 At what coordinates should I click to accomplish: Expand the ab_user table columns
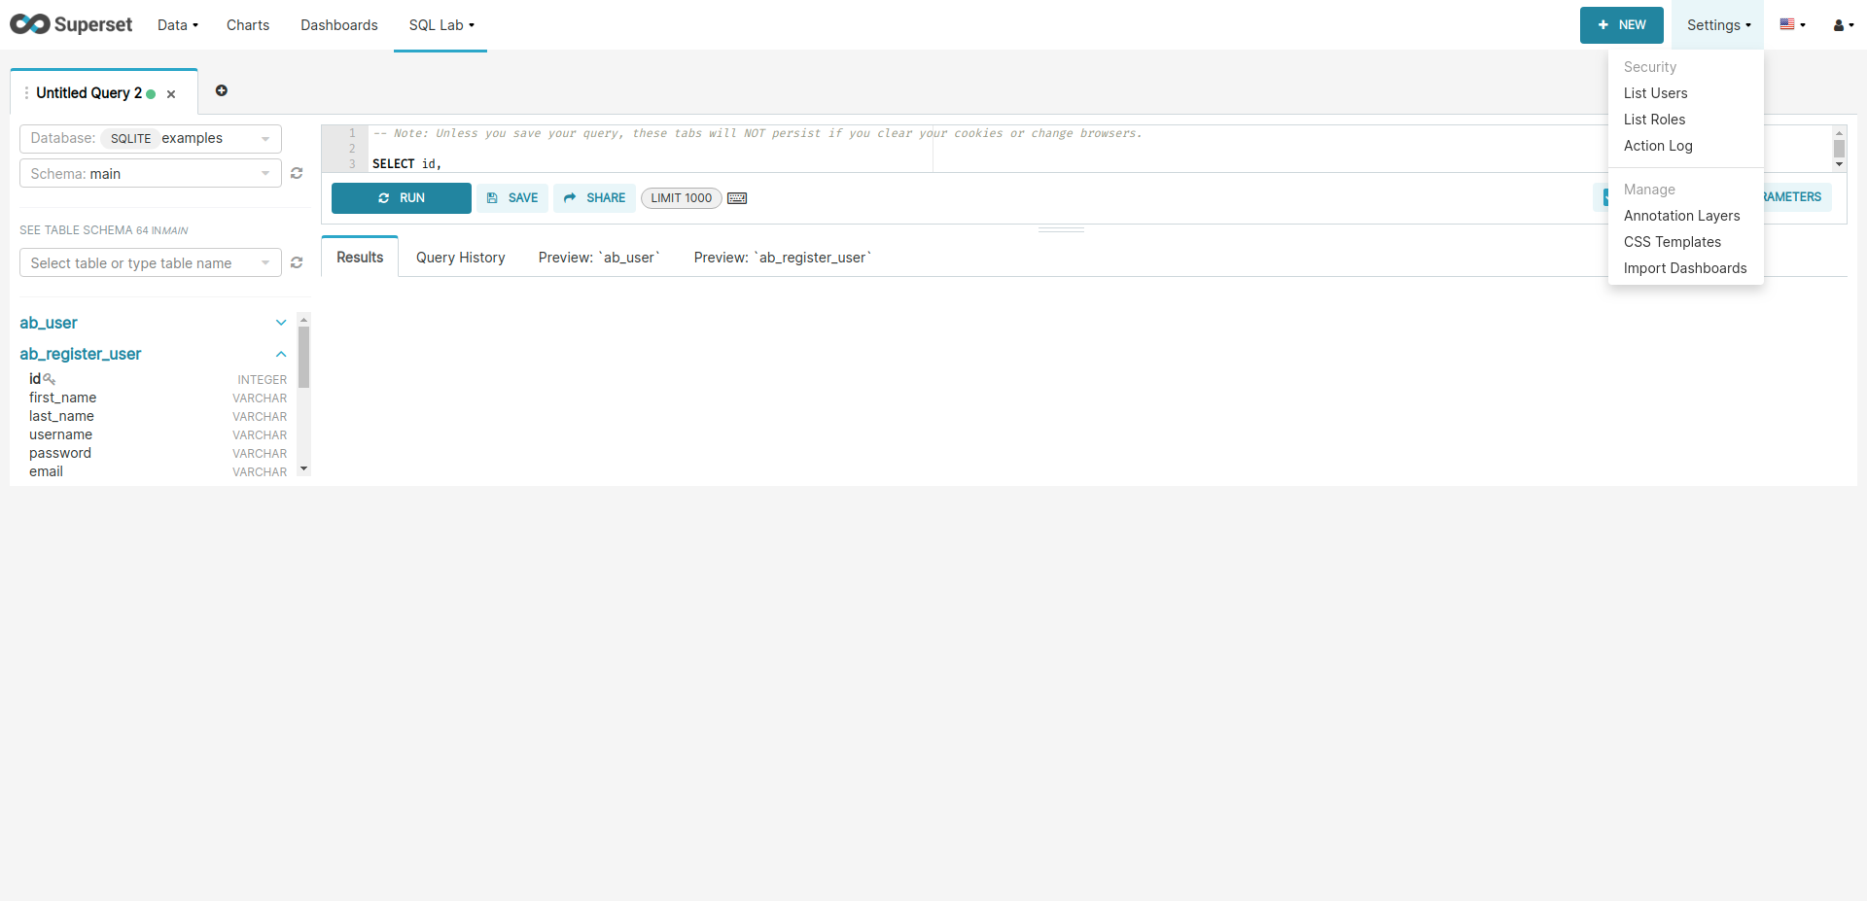tap(281, 323)
